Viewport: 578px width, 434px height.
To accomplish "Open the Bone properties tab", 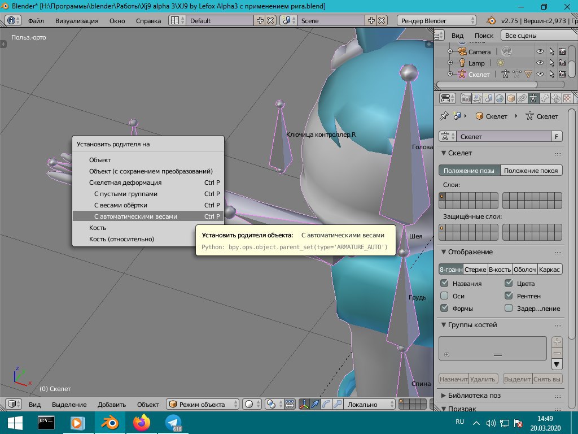I will pos(545,98).
